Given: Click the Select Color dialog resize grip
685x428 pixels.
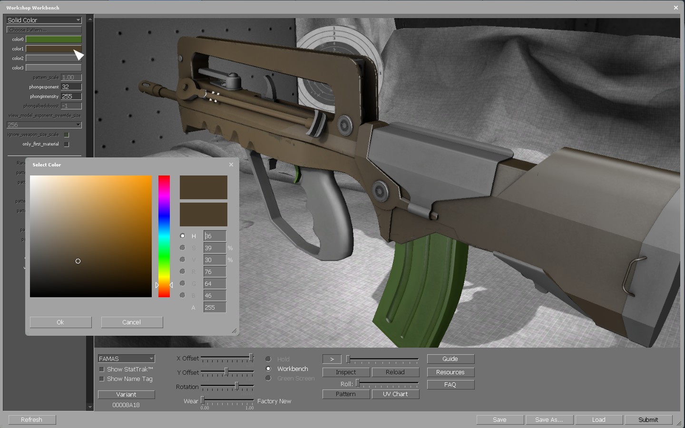Looking at the screenshot, I should coord(235,331).
